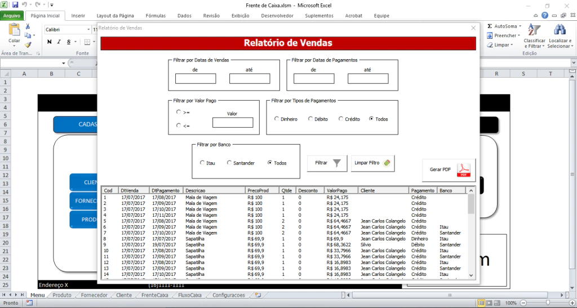This screenshot has height=308, width=577.
Task: Click the Valor input field
Action: (232, 122)
